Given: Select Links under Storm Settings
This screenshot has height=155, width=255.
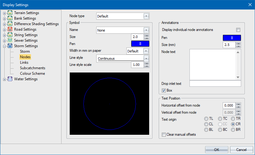Looking at the screenshot, I should (24, 62).
